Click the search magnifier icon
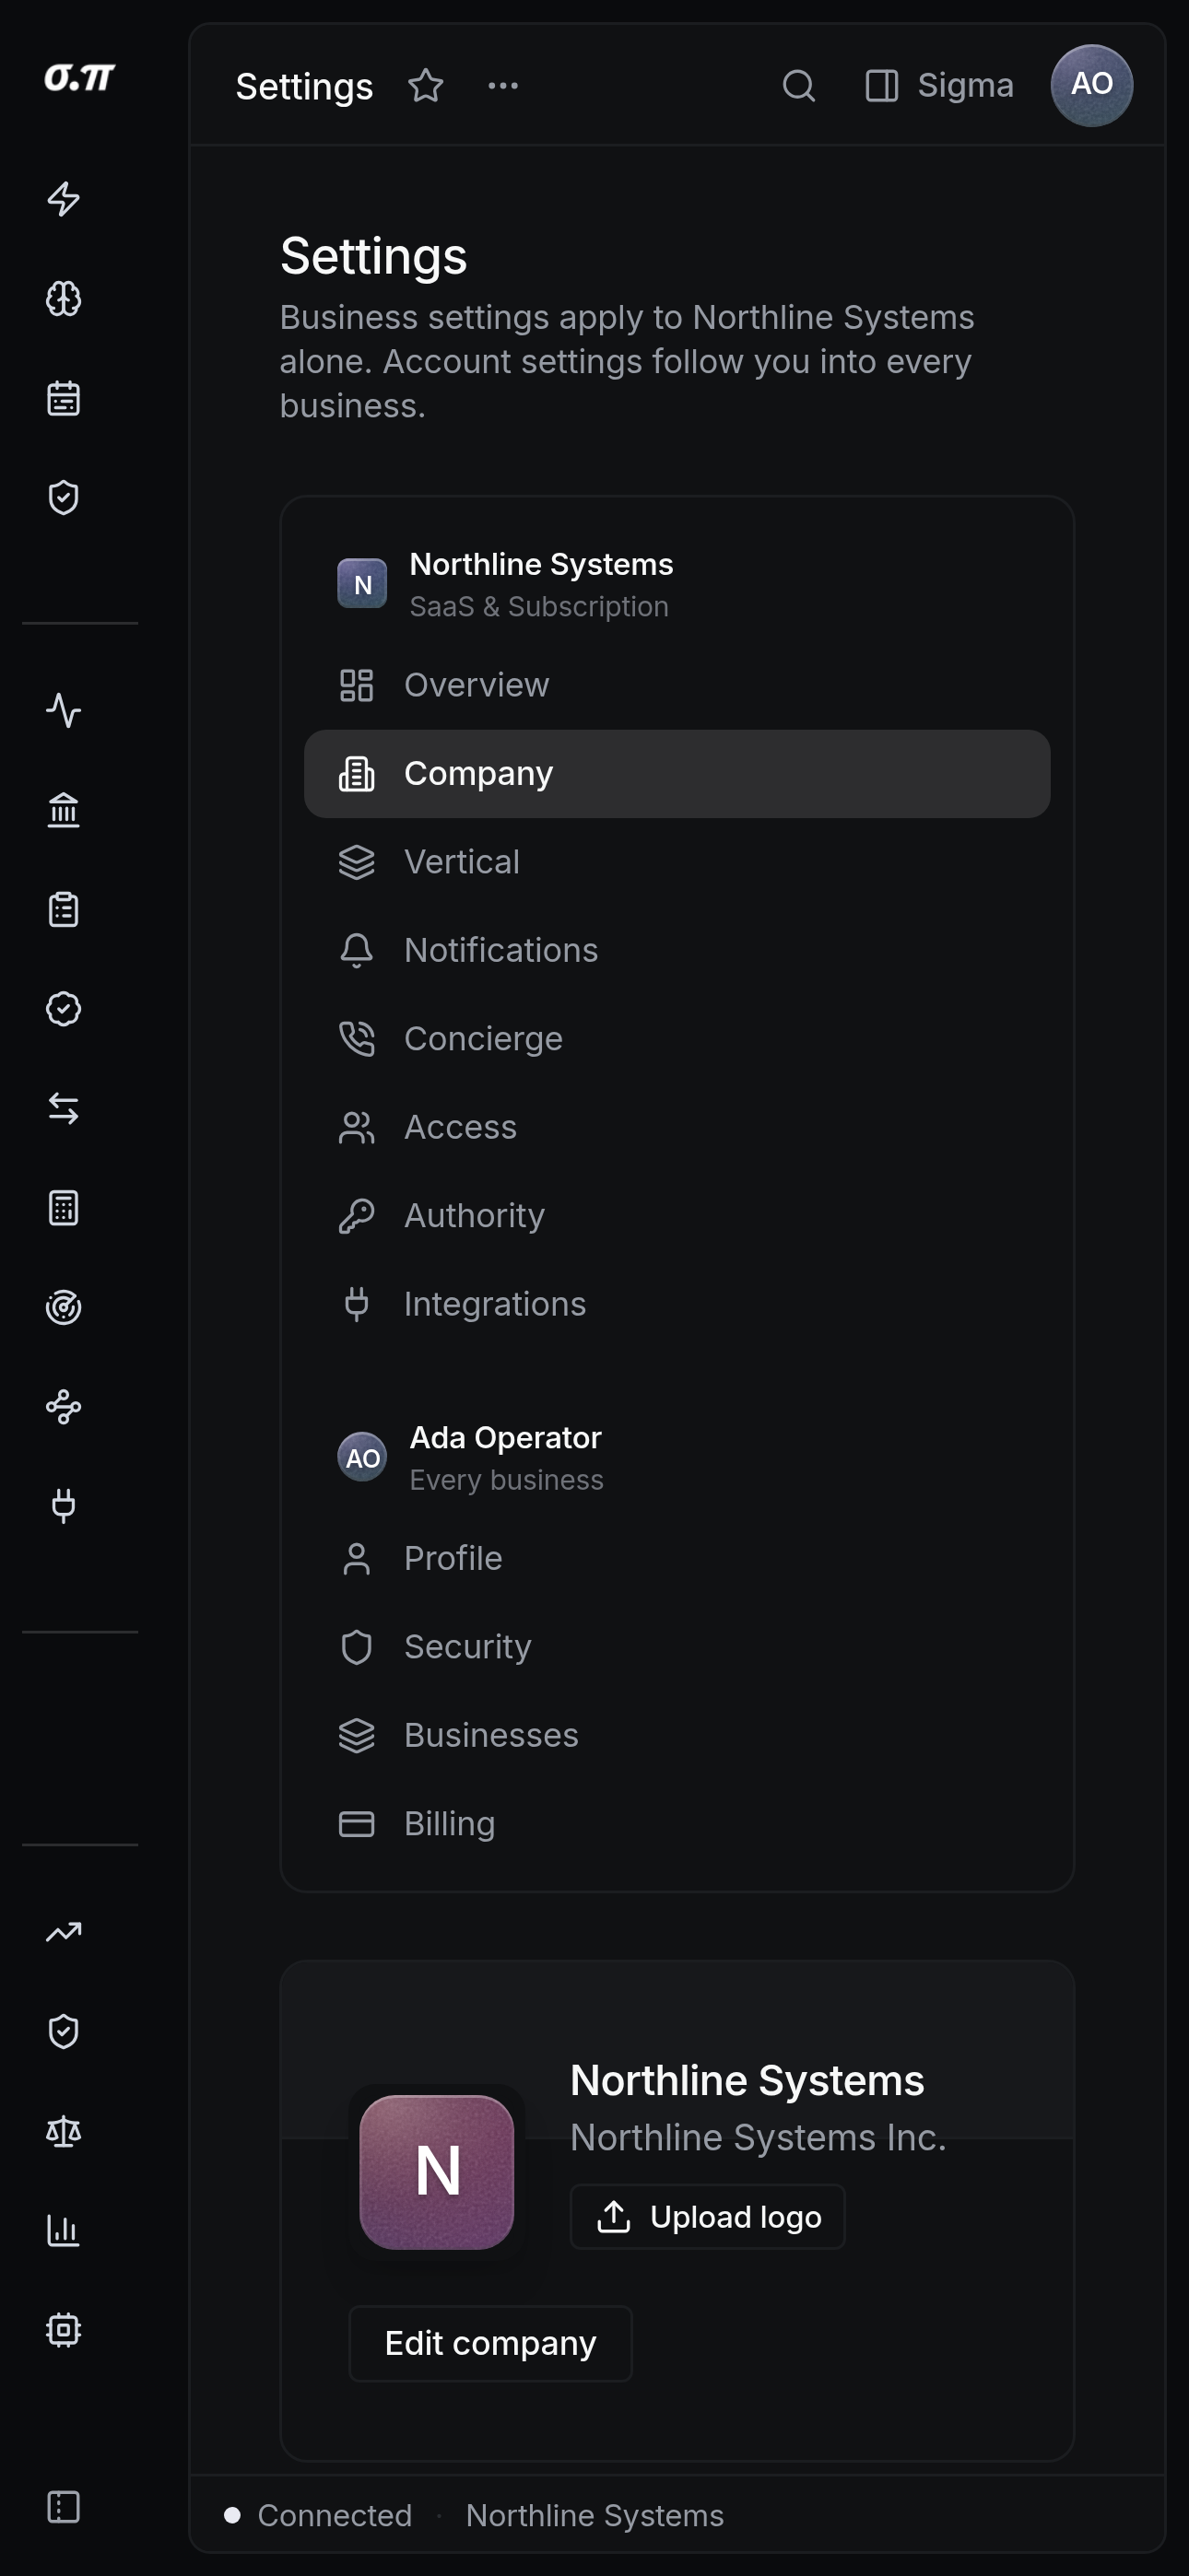 pos(799,86)
